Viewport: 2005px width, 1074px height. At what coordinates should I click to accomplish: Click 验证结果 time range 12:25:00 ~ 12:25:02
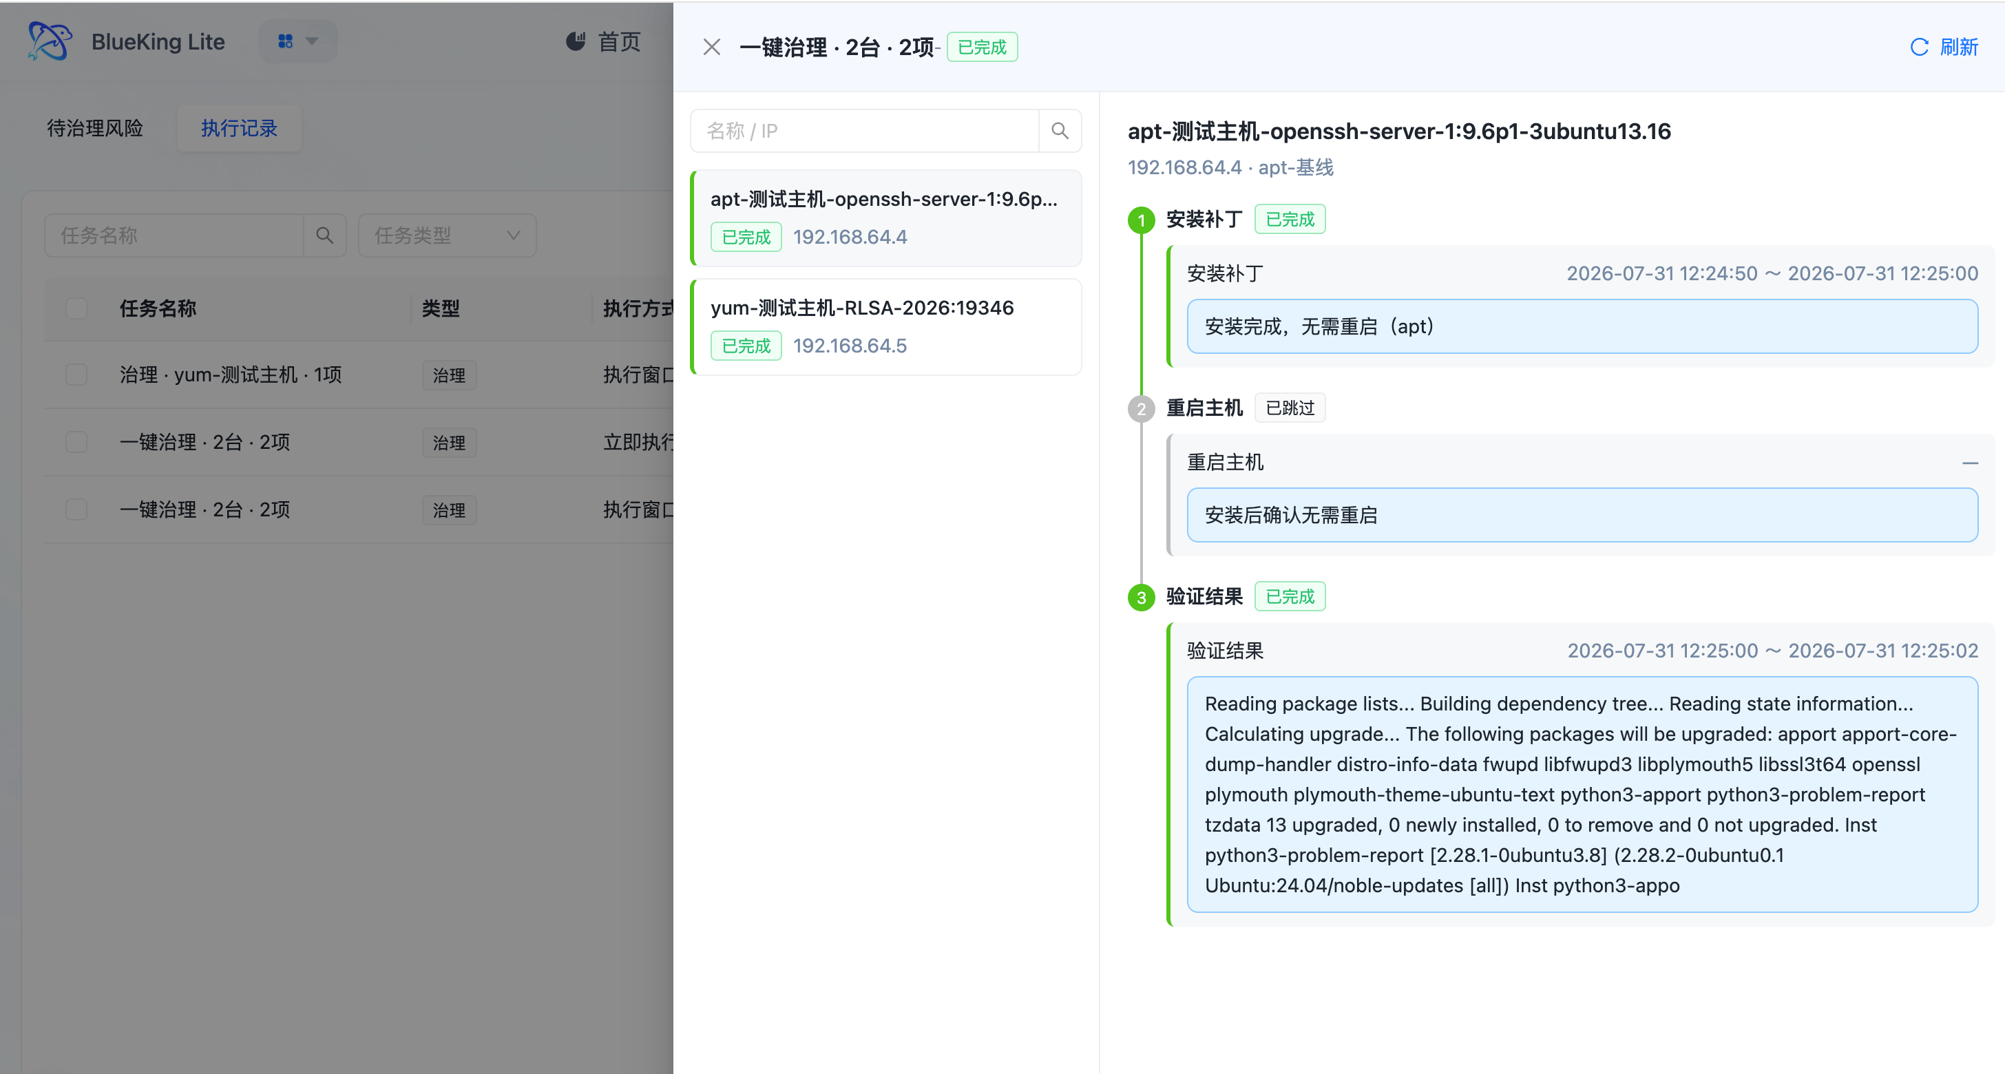tap(1772, 651)
